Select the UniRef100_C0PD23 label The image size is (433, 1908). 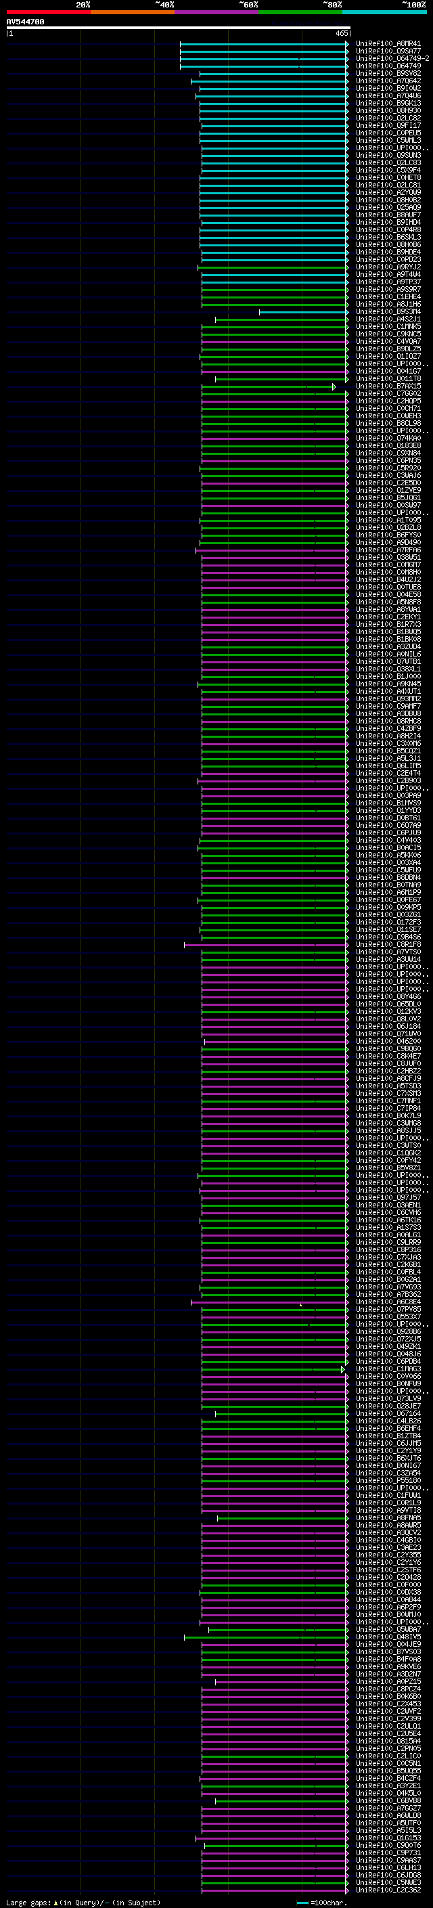coord(388,260)
